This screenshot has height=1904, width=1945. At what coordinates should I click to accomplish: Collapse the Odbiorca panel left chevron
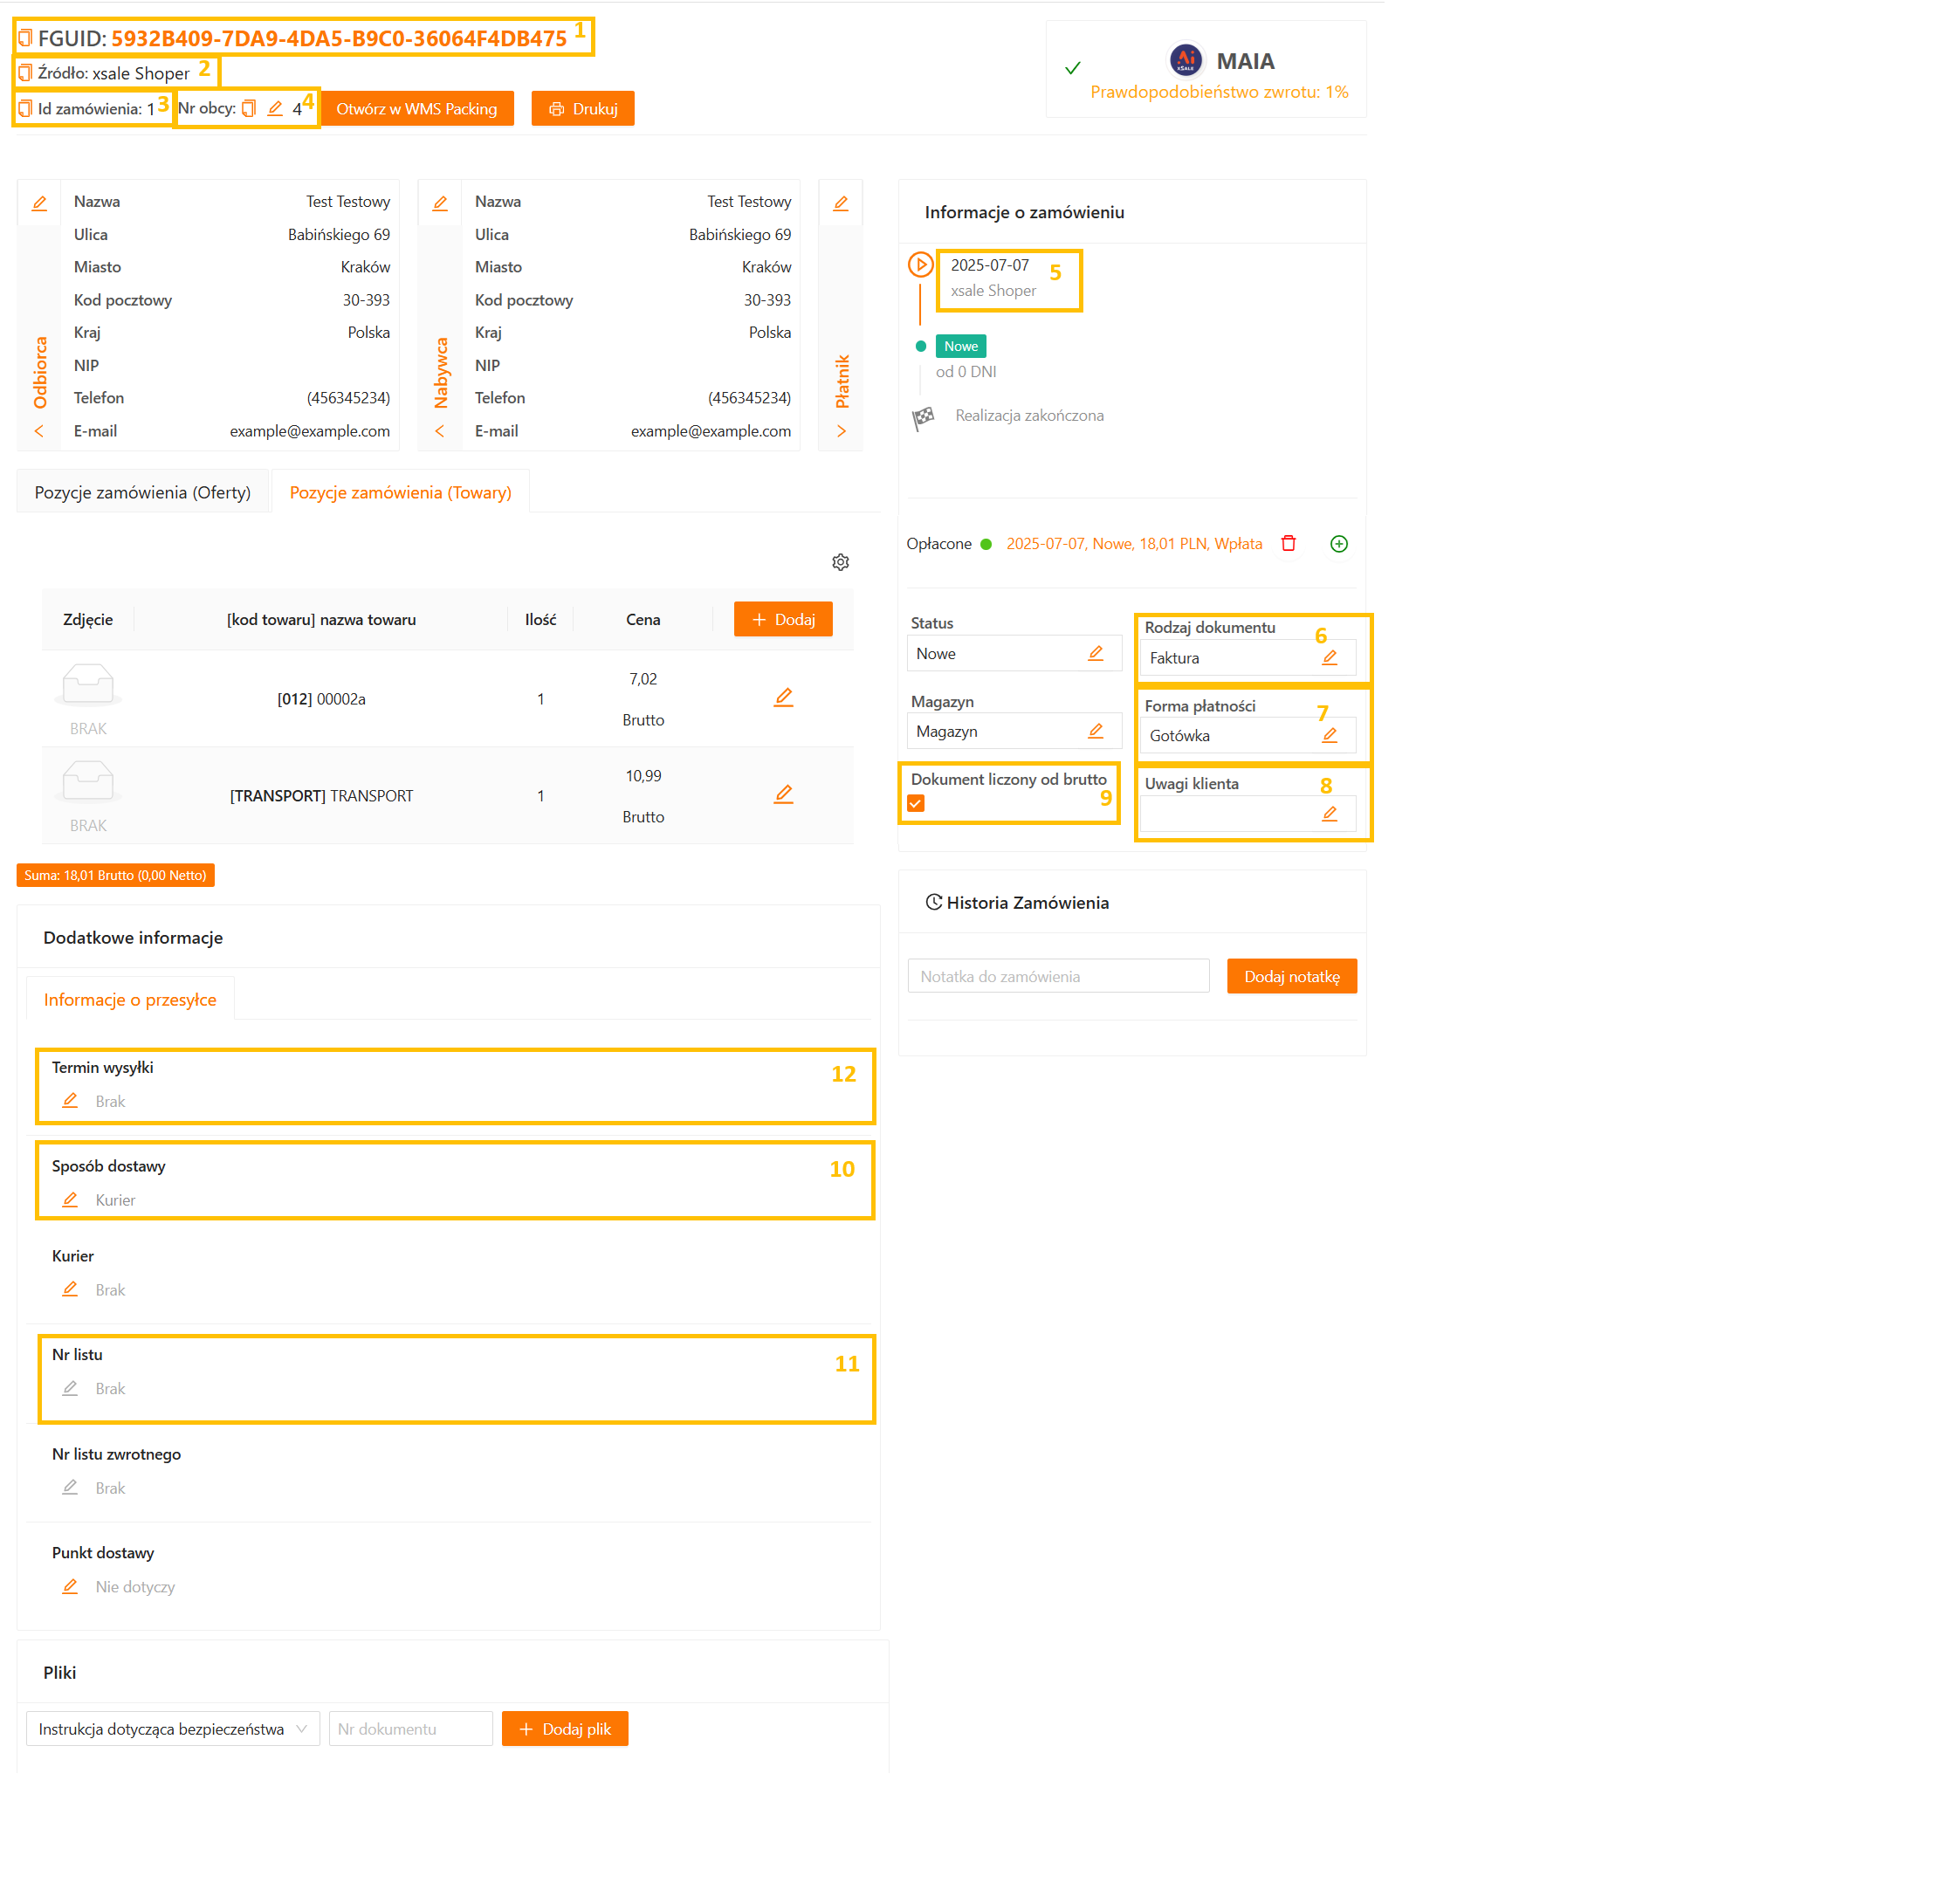39,431
